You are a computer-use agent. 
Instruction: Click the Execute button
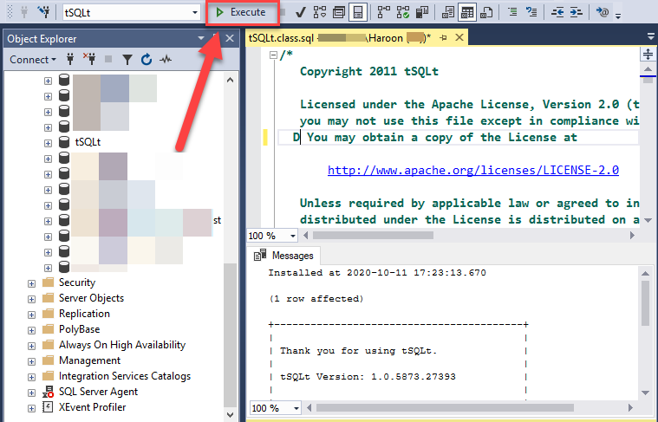tap(241, 13)
